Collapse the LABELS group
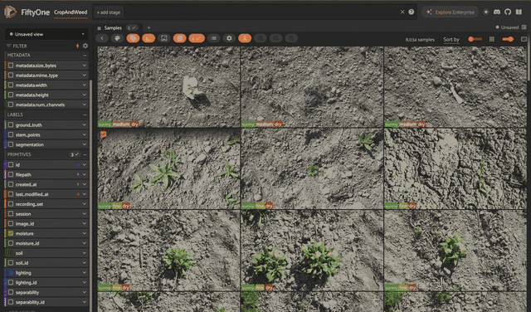This screenshot has height=312, width=531. [85, 115]
